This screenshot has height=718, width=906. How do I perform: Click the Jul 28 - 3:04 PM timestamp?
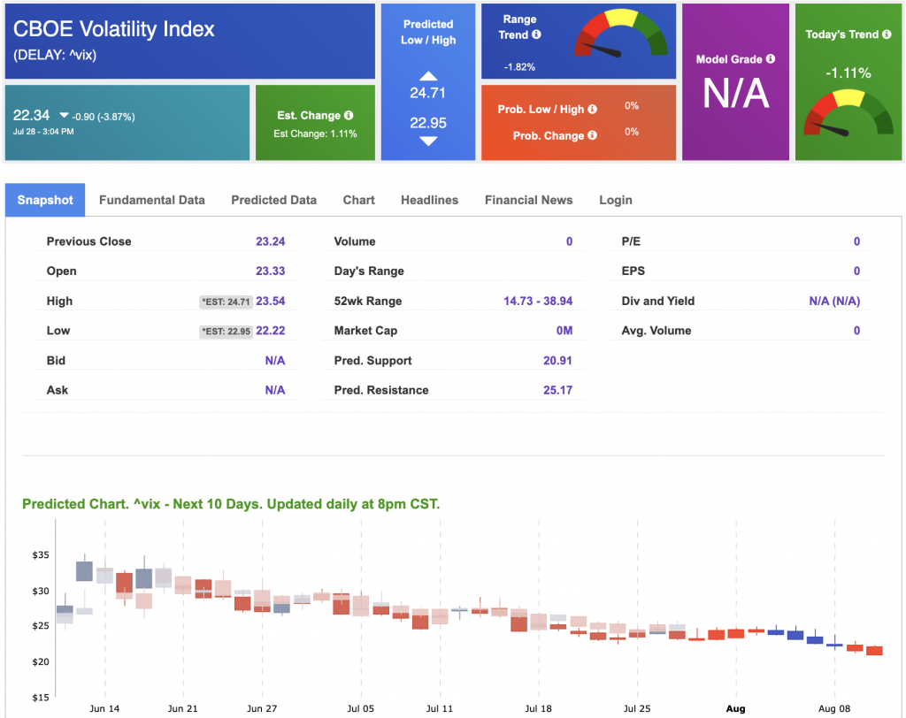[43, 132]
